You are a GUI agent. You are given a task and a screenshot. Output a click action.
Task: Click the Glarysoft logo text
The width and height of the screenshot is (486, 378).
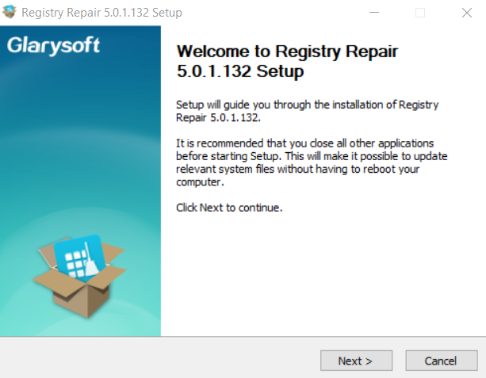pyautogui.click(x=53, y=45)
